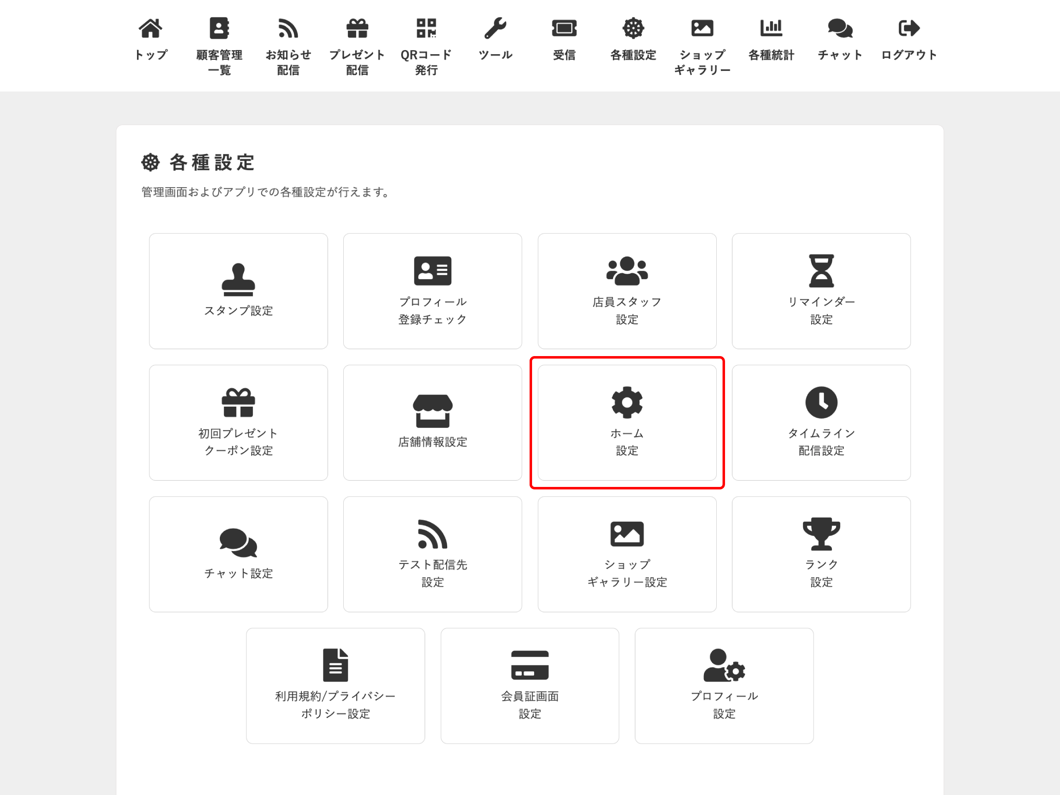
Task: Open the ホーム設定 card
Action: (627, 422)
